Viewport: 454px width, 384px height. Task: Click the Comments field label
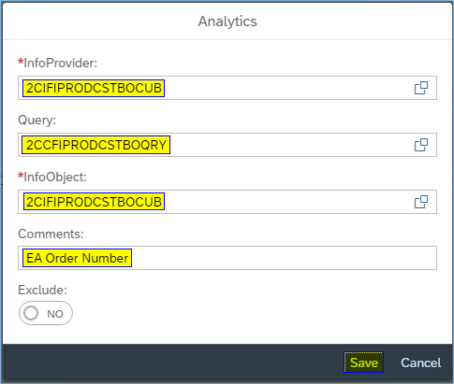click(x=51, y=234)
